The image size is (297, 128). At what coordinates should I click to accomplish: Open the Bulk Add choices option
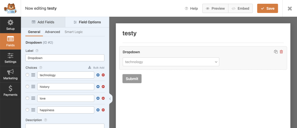point(96,68)
